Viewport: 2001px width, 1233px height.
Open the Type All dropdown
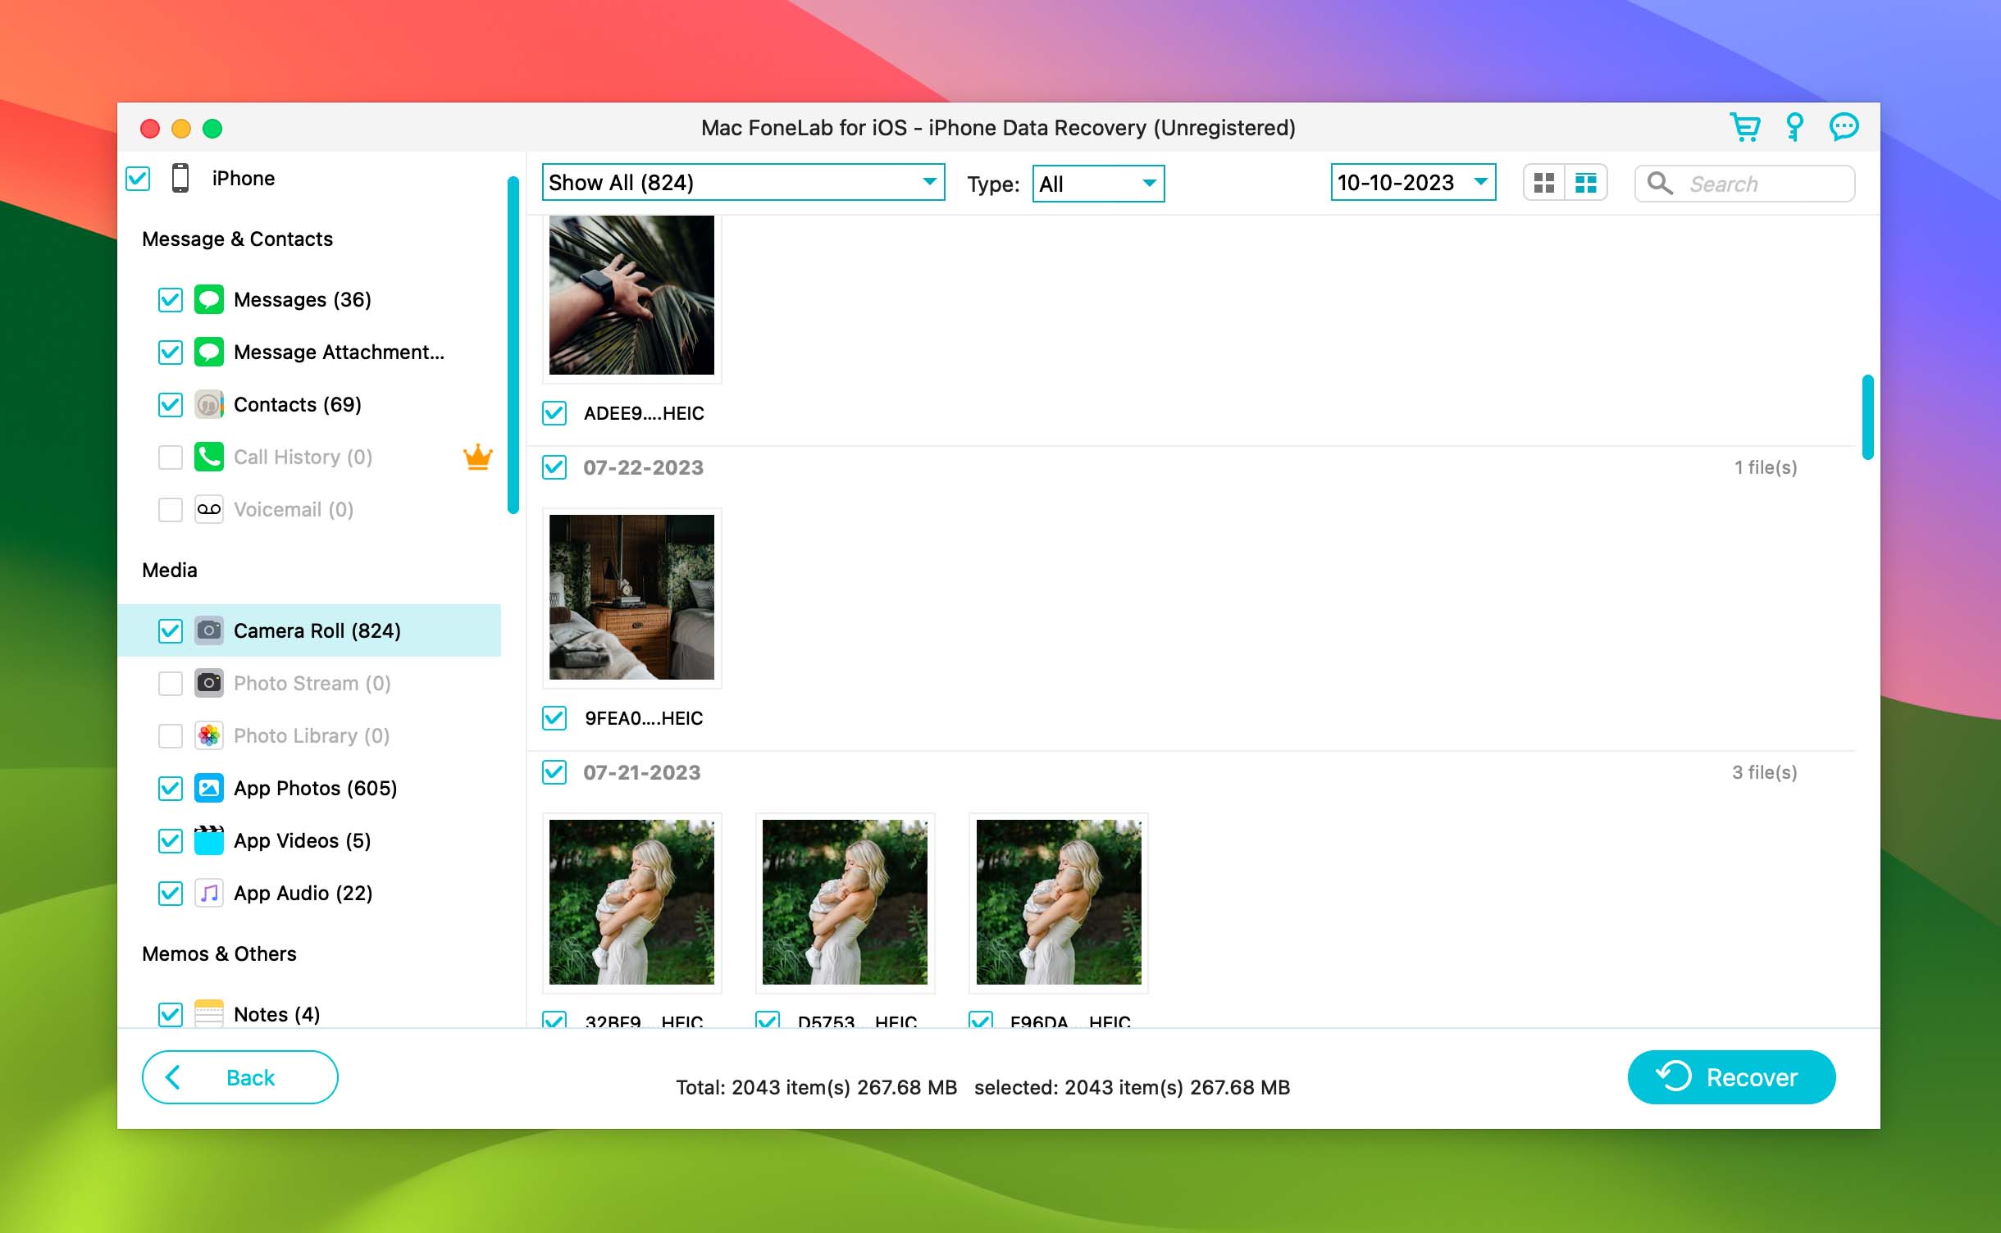[1098, 184]
